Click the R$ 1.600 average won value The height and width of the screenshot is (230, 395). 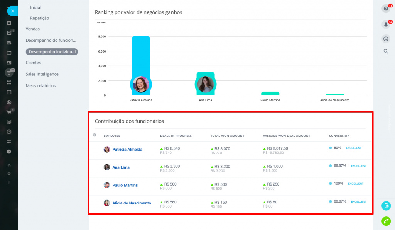click(275, 166)
